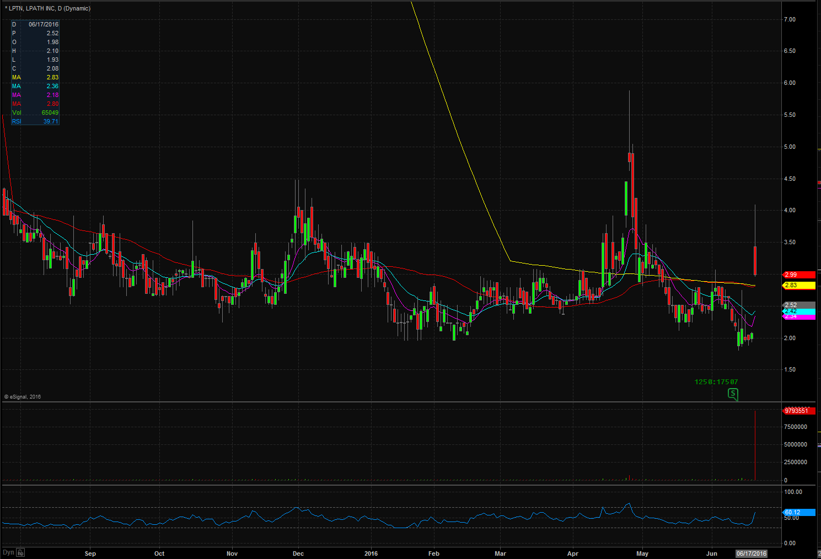Select the yellow 2.83 moving average axis tag

tap(798, 285)
